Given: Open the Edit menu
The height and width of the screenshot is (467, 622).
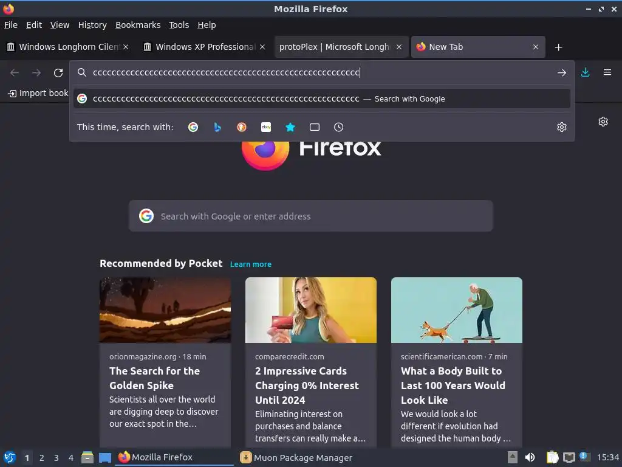Looking at the screenshot, I should coord(34,25).
